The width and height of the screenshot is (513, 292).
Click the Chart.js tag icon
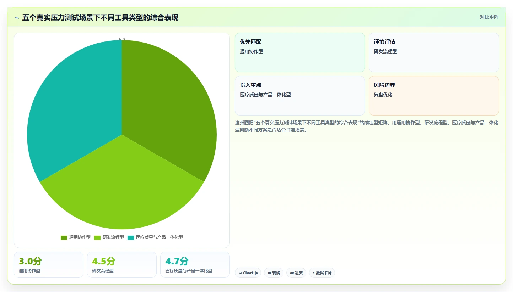240,273
